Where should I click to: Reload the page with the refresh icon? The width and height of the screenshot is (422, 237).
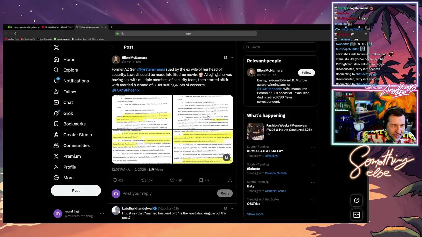pyautogui.click(x=15, y=33)
